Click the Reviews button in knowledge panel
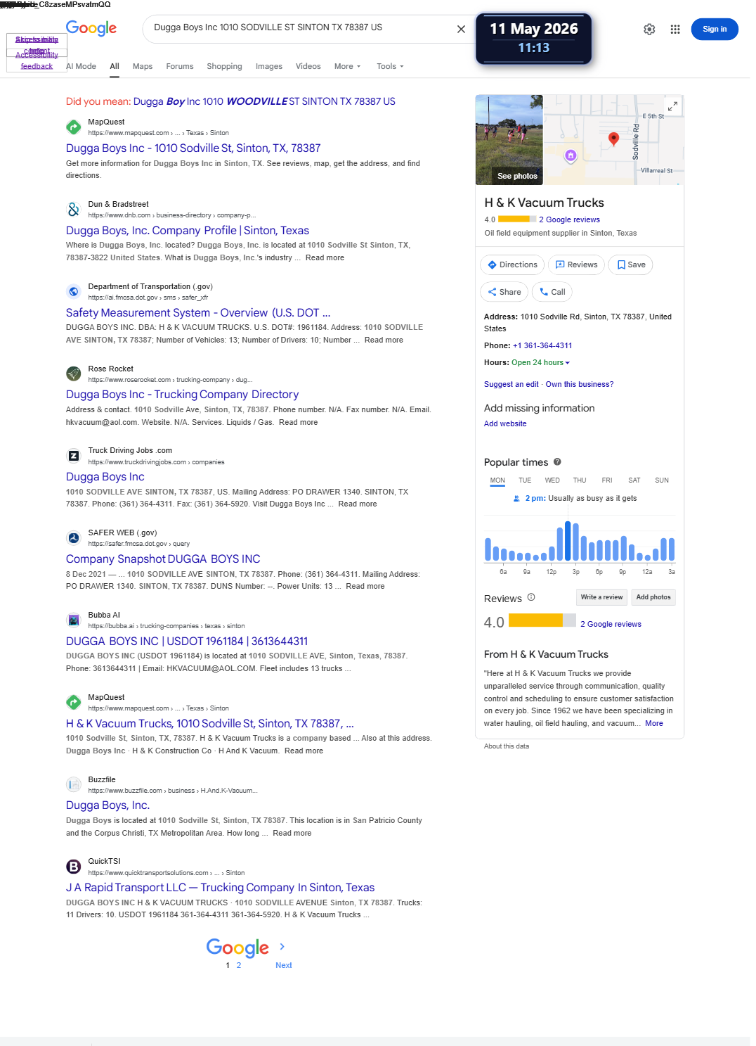756x1046 pixels. [576, 264]
